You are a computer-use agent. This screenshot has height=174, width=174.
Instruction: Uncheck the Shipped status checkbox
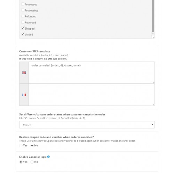pos(23,28)
